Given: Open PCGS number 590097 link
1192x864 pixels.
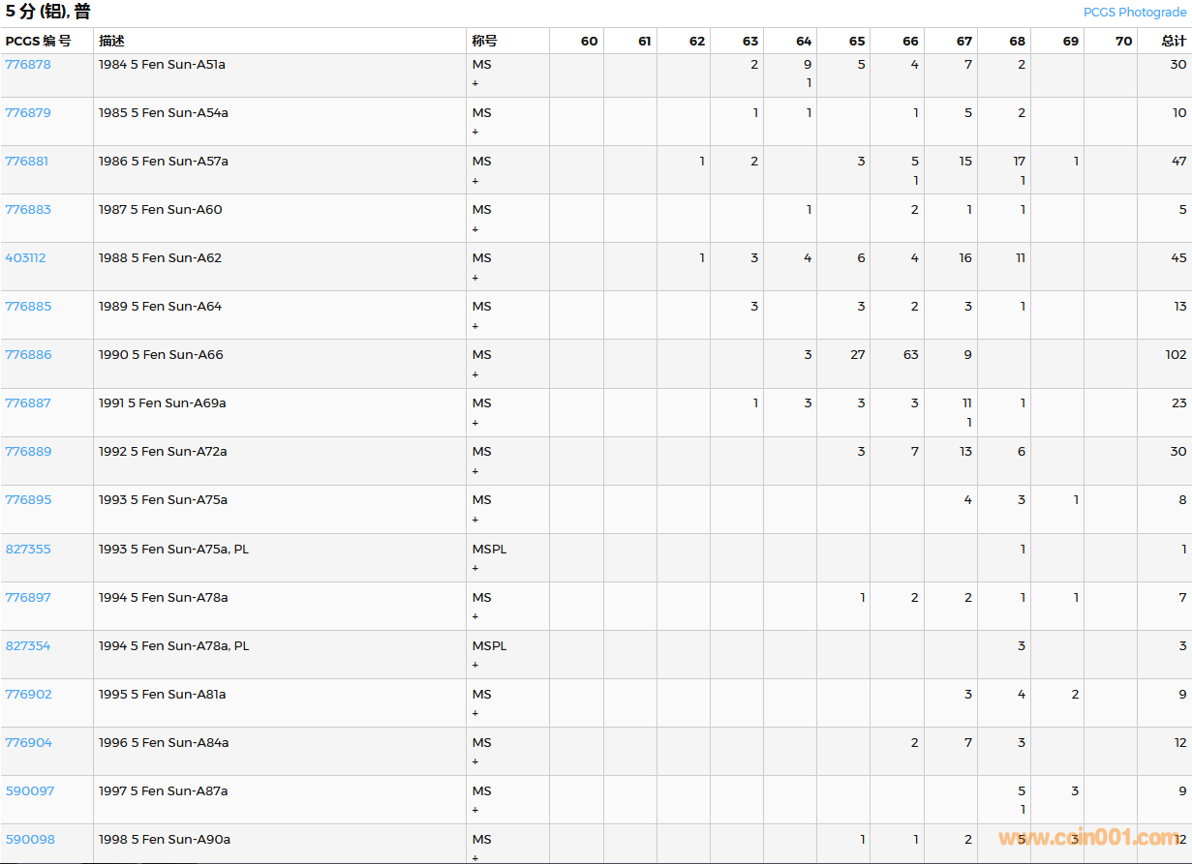Looking at the screenshot, I should click(x=30, y=791).
